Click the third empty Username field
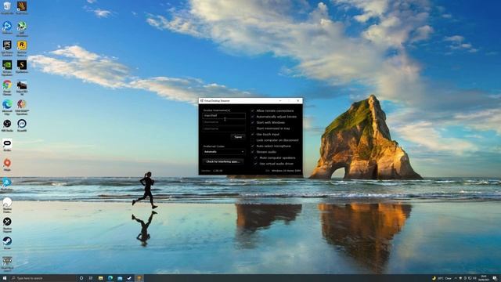The image size is (501, 282). click(224, 128)
